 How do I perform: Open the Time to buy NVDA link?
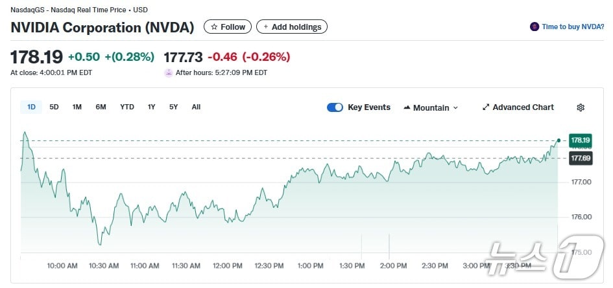click(572, 27)
